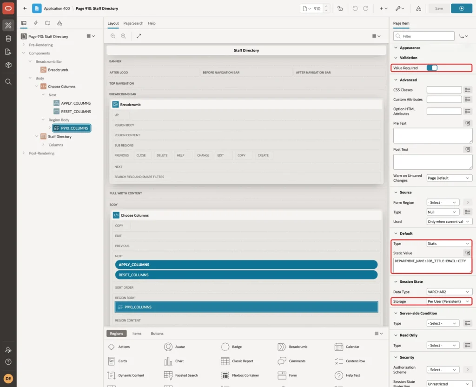476x387 pixels.
Task: Click the page number up stepper arrow
Action: pos(326,6)
